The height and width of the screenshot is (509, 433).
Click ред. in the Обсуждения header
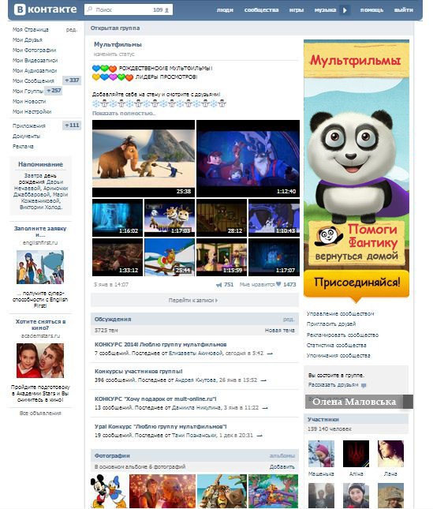click(289, 319)
